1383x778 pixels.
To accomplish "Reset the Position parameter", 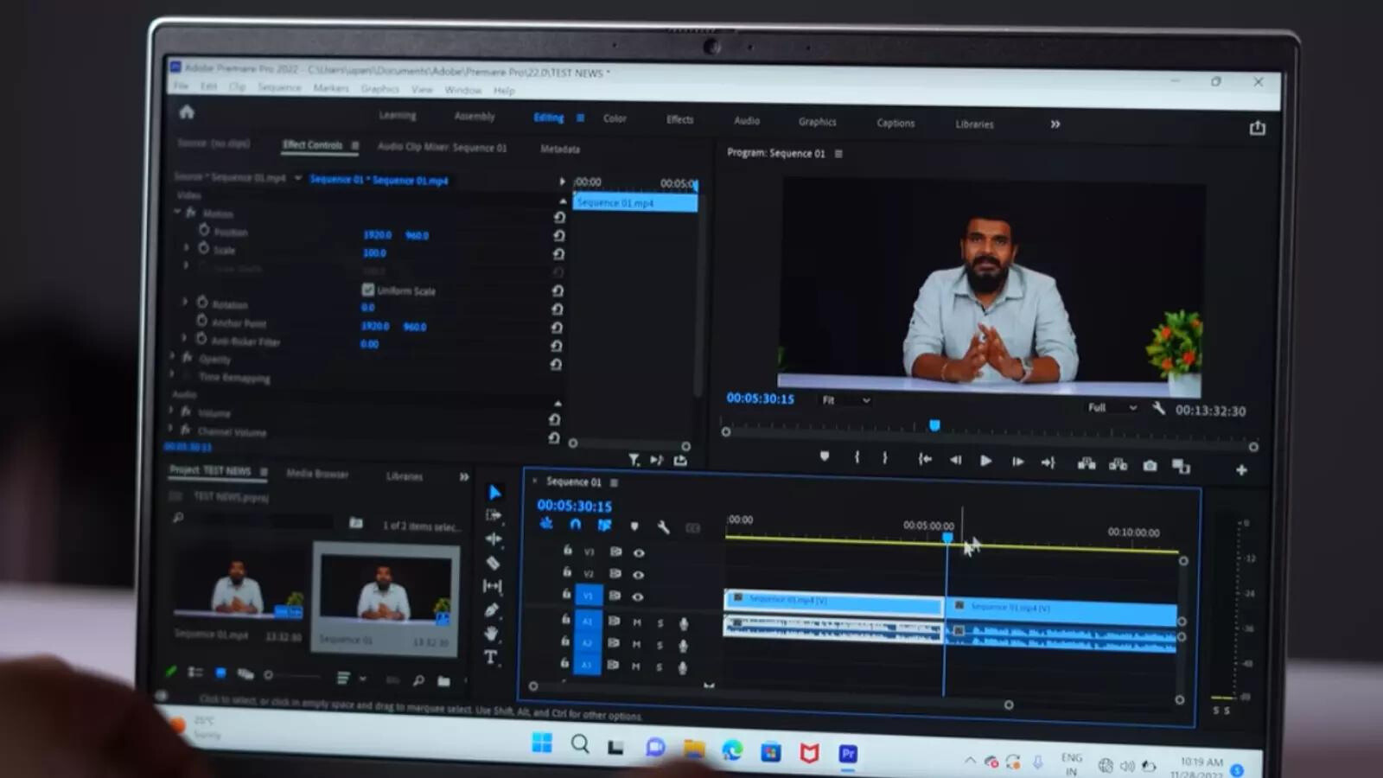I will 559,235.
